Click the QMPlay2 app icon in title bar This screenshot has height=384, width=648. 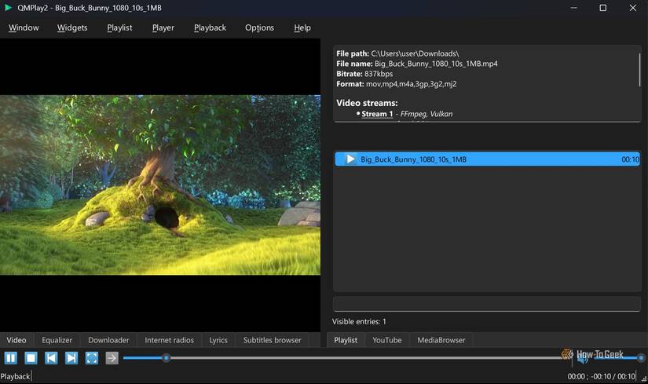click(x=7, y=8)
